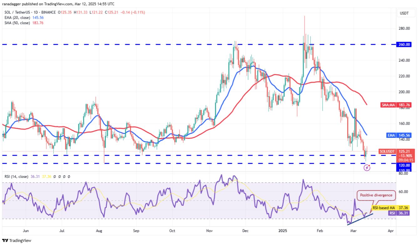Click the blue RSI divergence trendline
Image resolution: width=418 pixels, height=246 pixels.
coord(360,219)
